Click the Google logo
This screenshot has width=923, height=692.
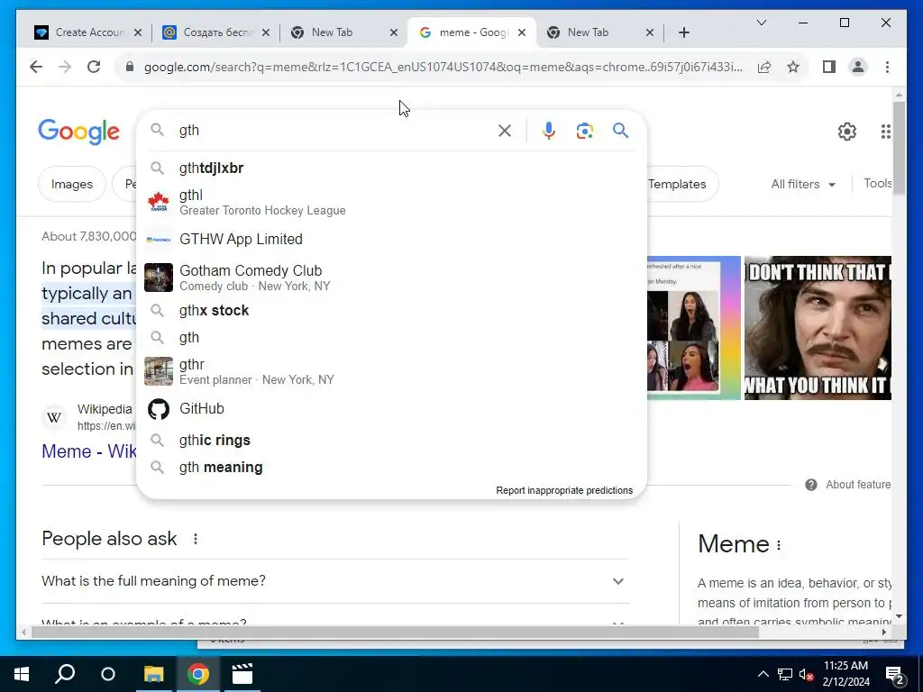pyautogui.click(x=79, y=132)
